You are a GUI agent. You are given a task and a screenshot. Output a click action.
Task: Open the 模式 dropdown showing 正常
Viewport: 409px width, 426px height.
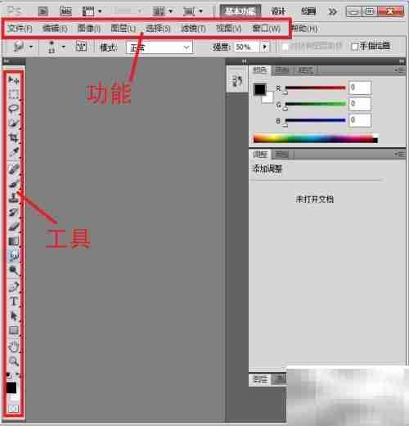point(160,47)
